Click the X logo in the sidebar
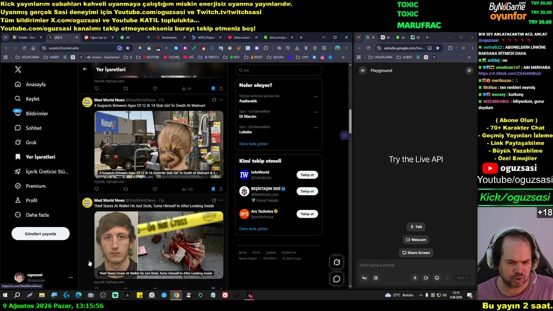553x311 pixels. (x=18, y=70)
